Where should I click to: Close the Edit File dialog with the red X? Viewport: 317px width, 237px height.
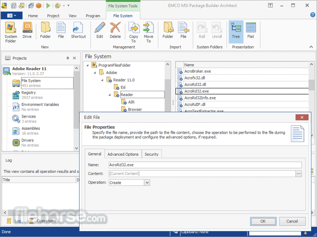click(302, 117)
